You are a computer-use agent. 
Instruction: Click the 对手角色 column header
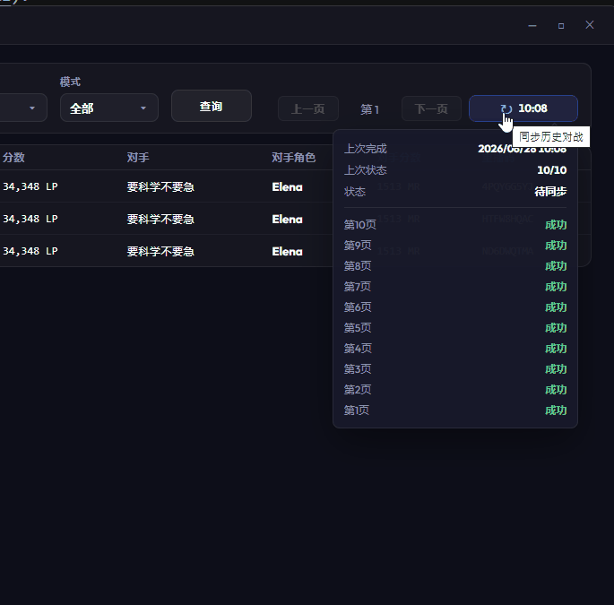click(x=294, y=158)
